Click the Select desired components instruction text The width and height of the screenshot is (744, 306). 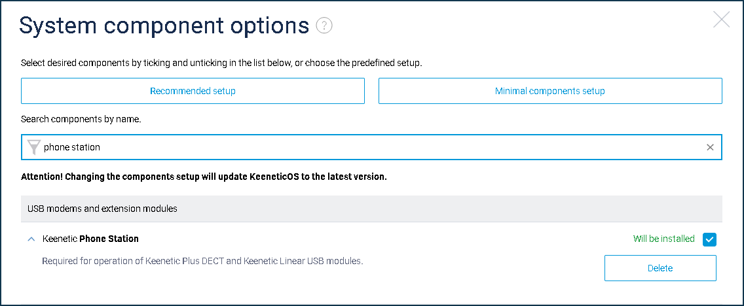click(x=221, y=63)
